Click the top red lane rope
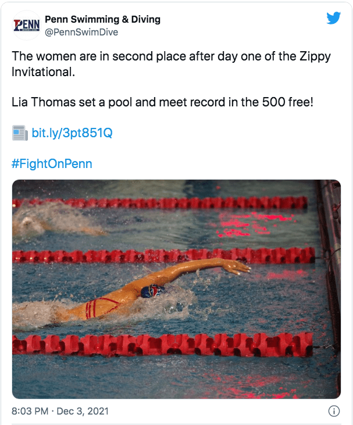 click(163, 203)
